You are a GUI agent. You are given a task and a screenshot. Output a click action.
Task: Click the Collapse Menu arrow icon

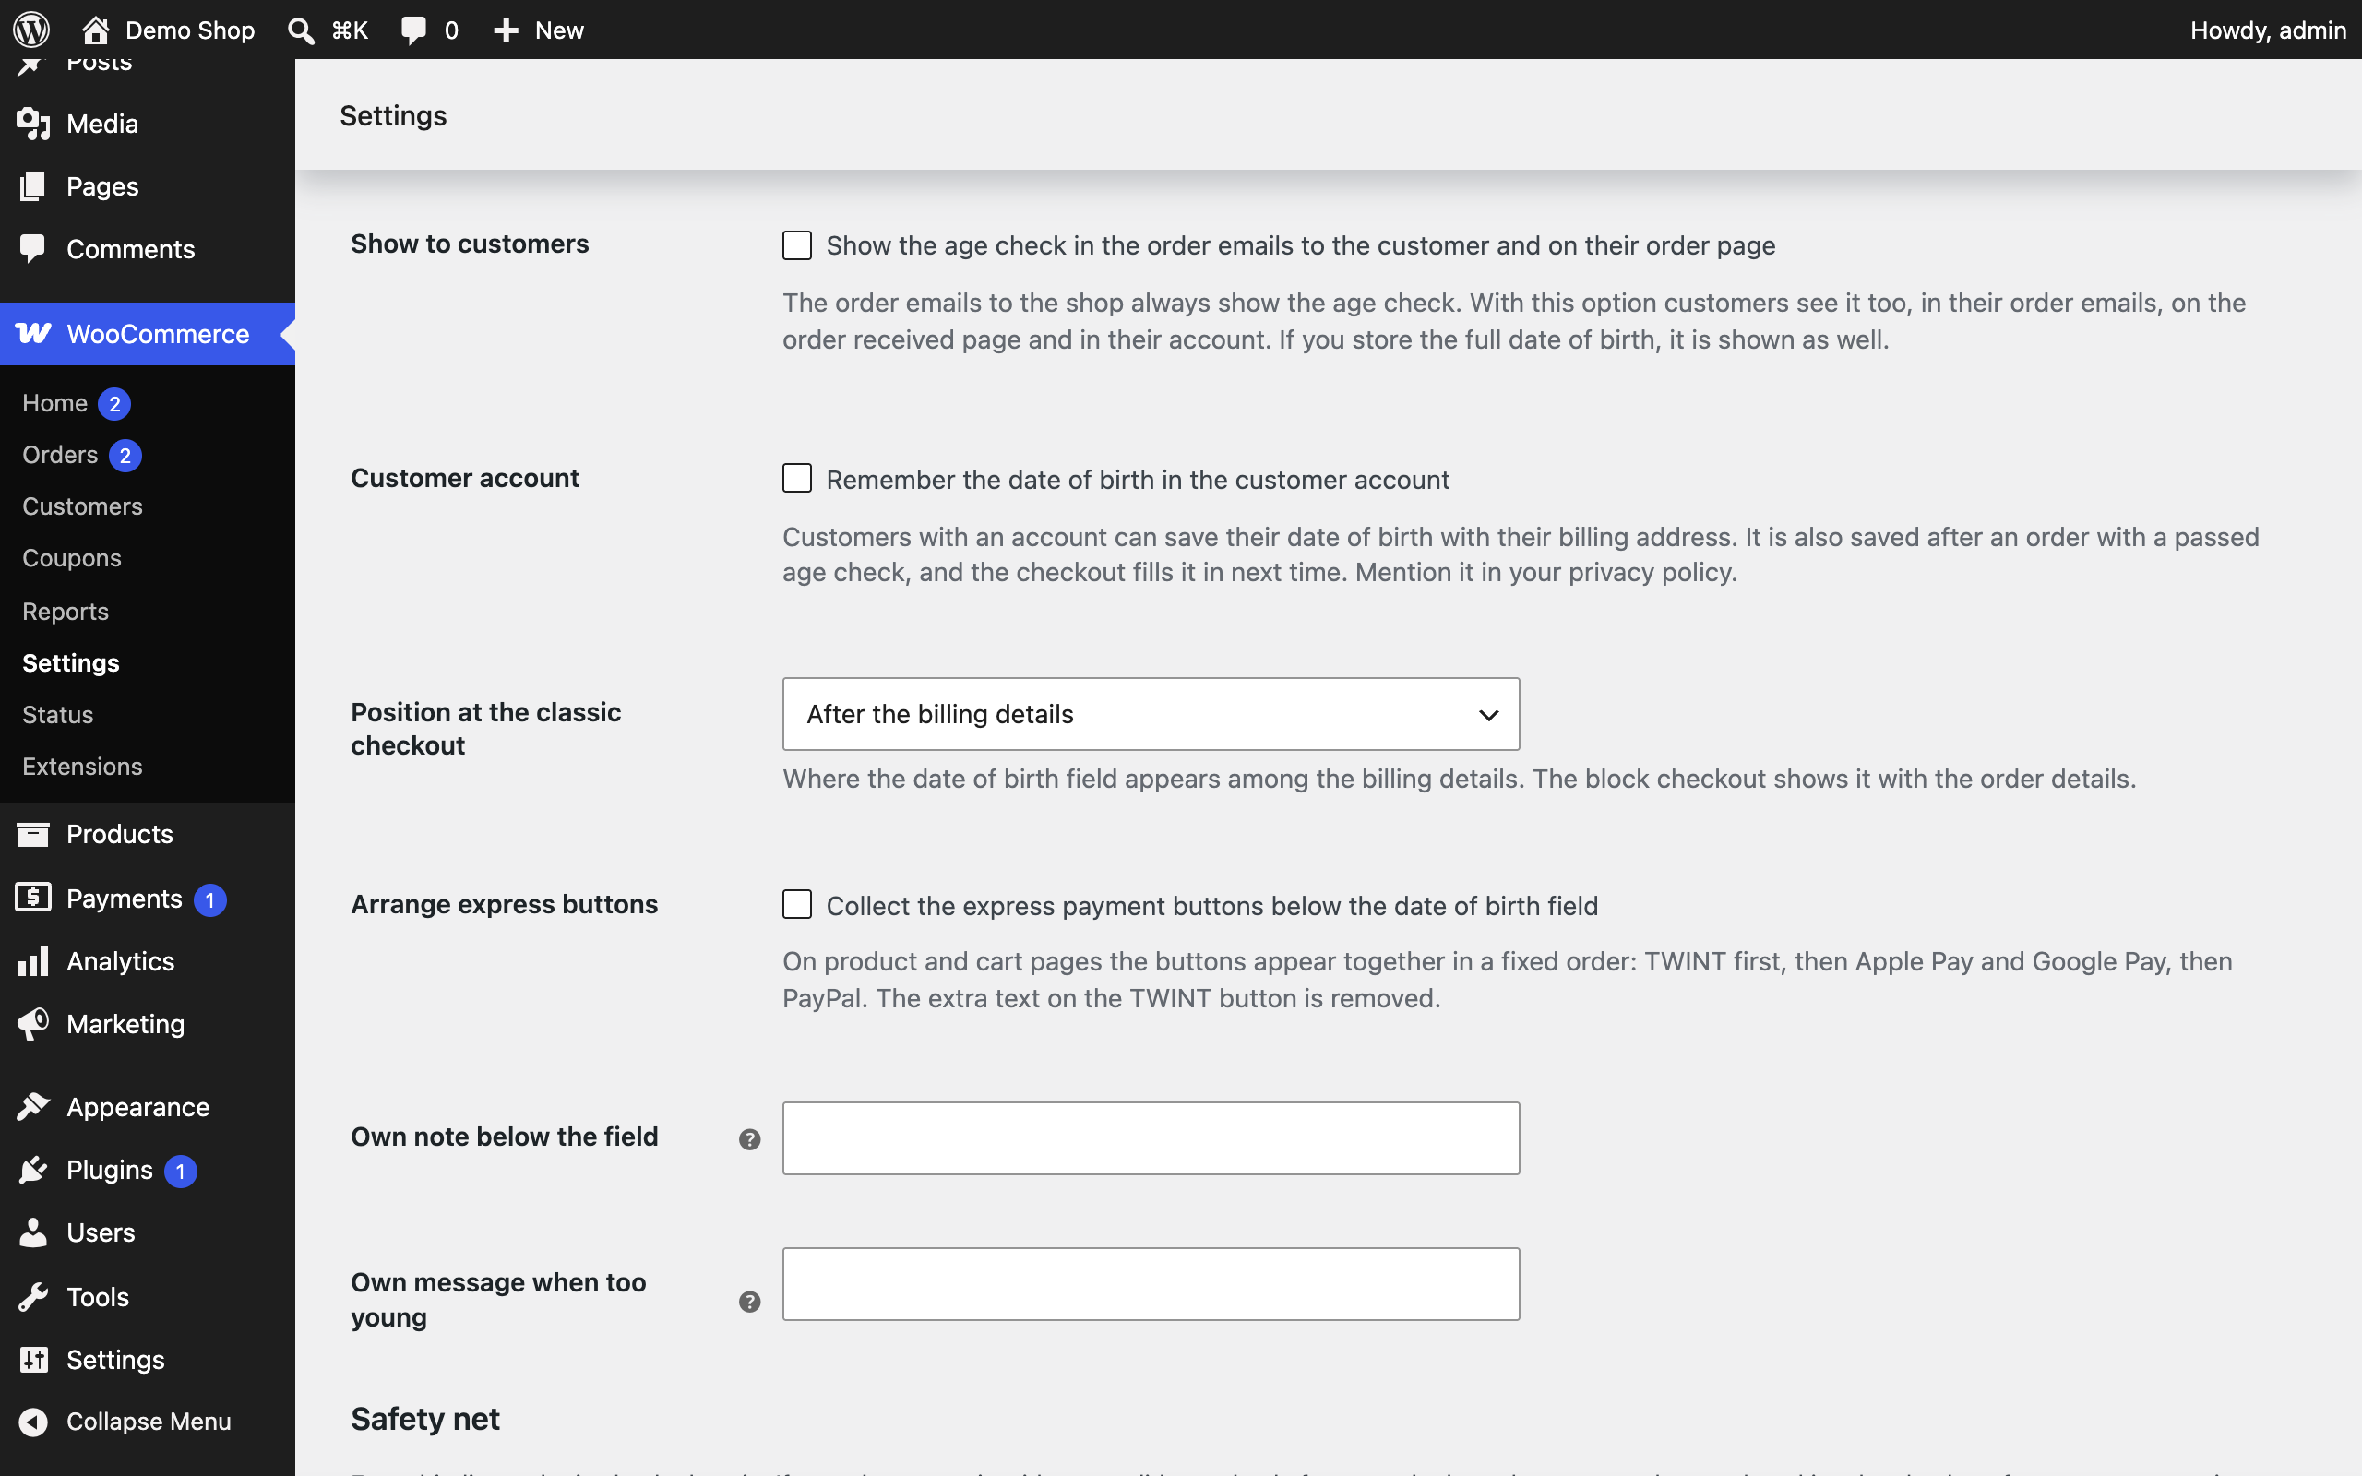click(33, 1422)
